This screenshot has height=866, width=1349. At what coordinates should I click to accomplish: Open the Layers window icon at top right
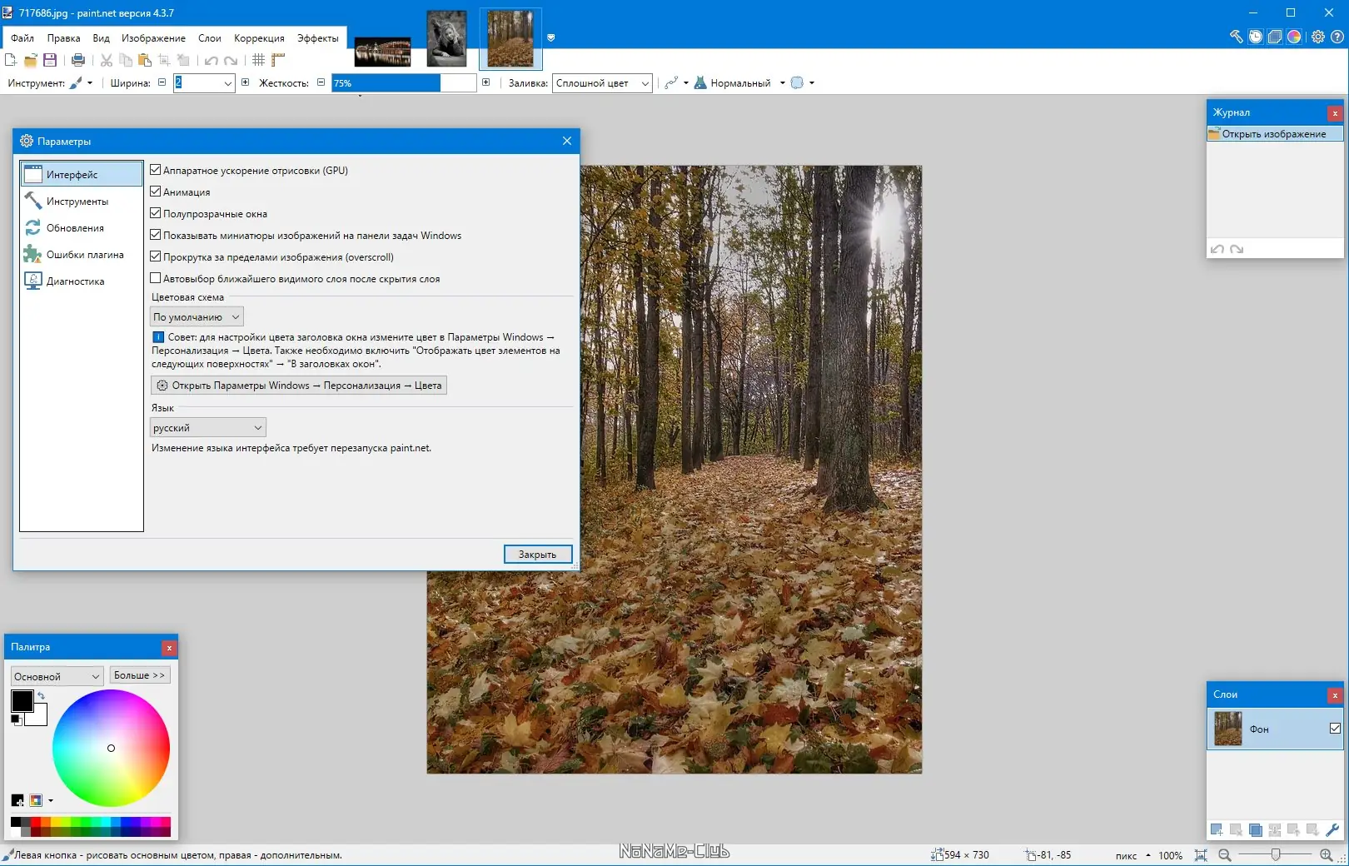click(x=1275, y=37)
